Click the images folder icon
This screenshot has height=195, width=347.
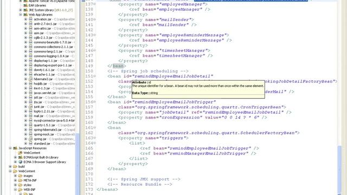(21, 175)
